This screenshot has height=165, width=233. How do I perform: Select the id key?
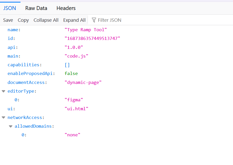(x=10, y=38)
